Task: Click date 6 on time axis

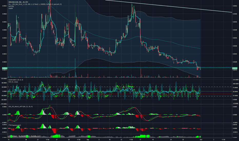Action: (99, 139)
